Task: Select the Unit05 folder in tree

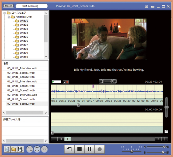Action: click(24, 37)
